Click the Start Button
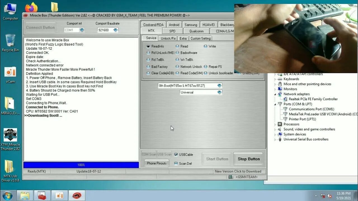Viewport: 358px width, 201px height. click(x=217, y=159)
